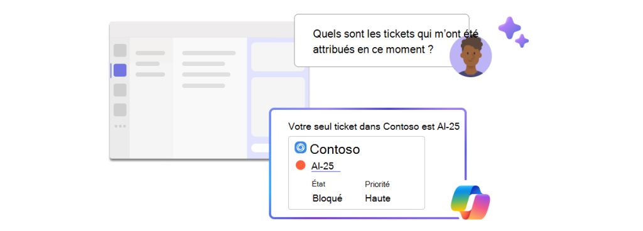The height and width of the screenshot is (231, 643).
Task: Open the three-dots more apps in sidebar
Action: (120, 126)
